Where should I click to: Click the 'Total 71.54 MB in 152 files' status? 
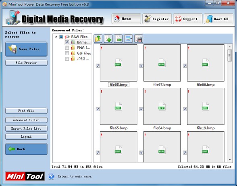click(77, 167)
